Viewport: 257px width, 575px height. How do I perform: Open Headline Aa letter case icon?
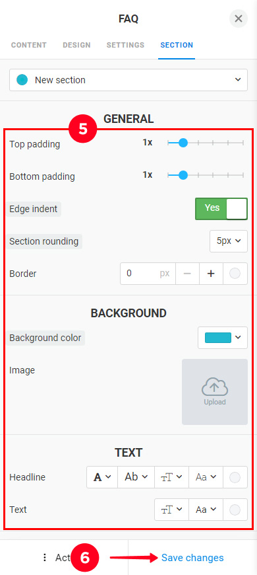pos(206,477)
